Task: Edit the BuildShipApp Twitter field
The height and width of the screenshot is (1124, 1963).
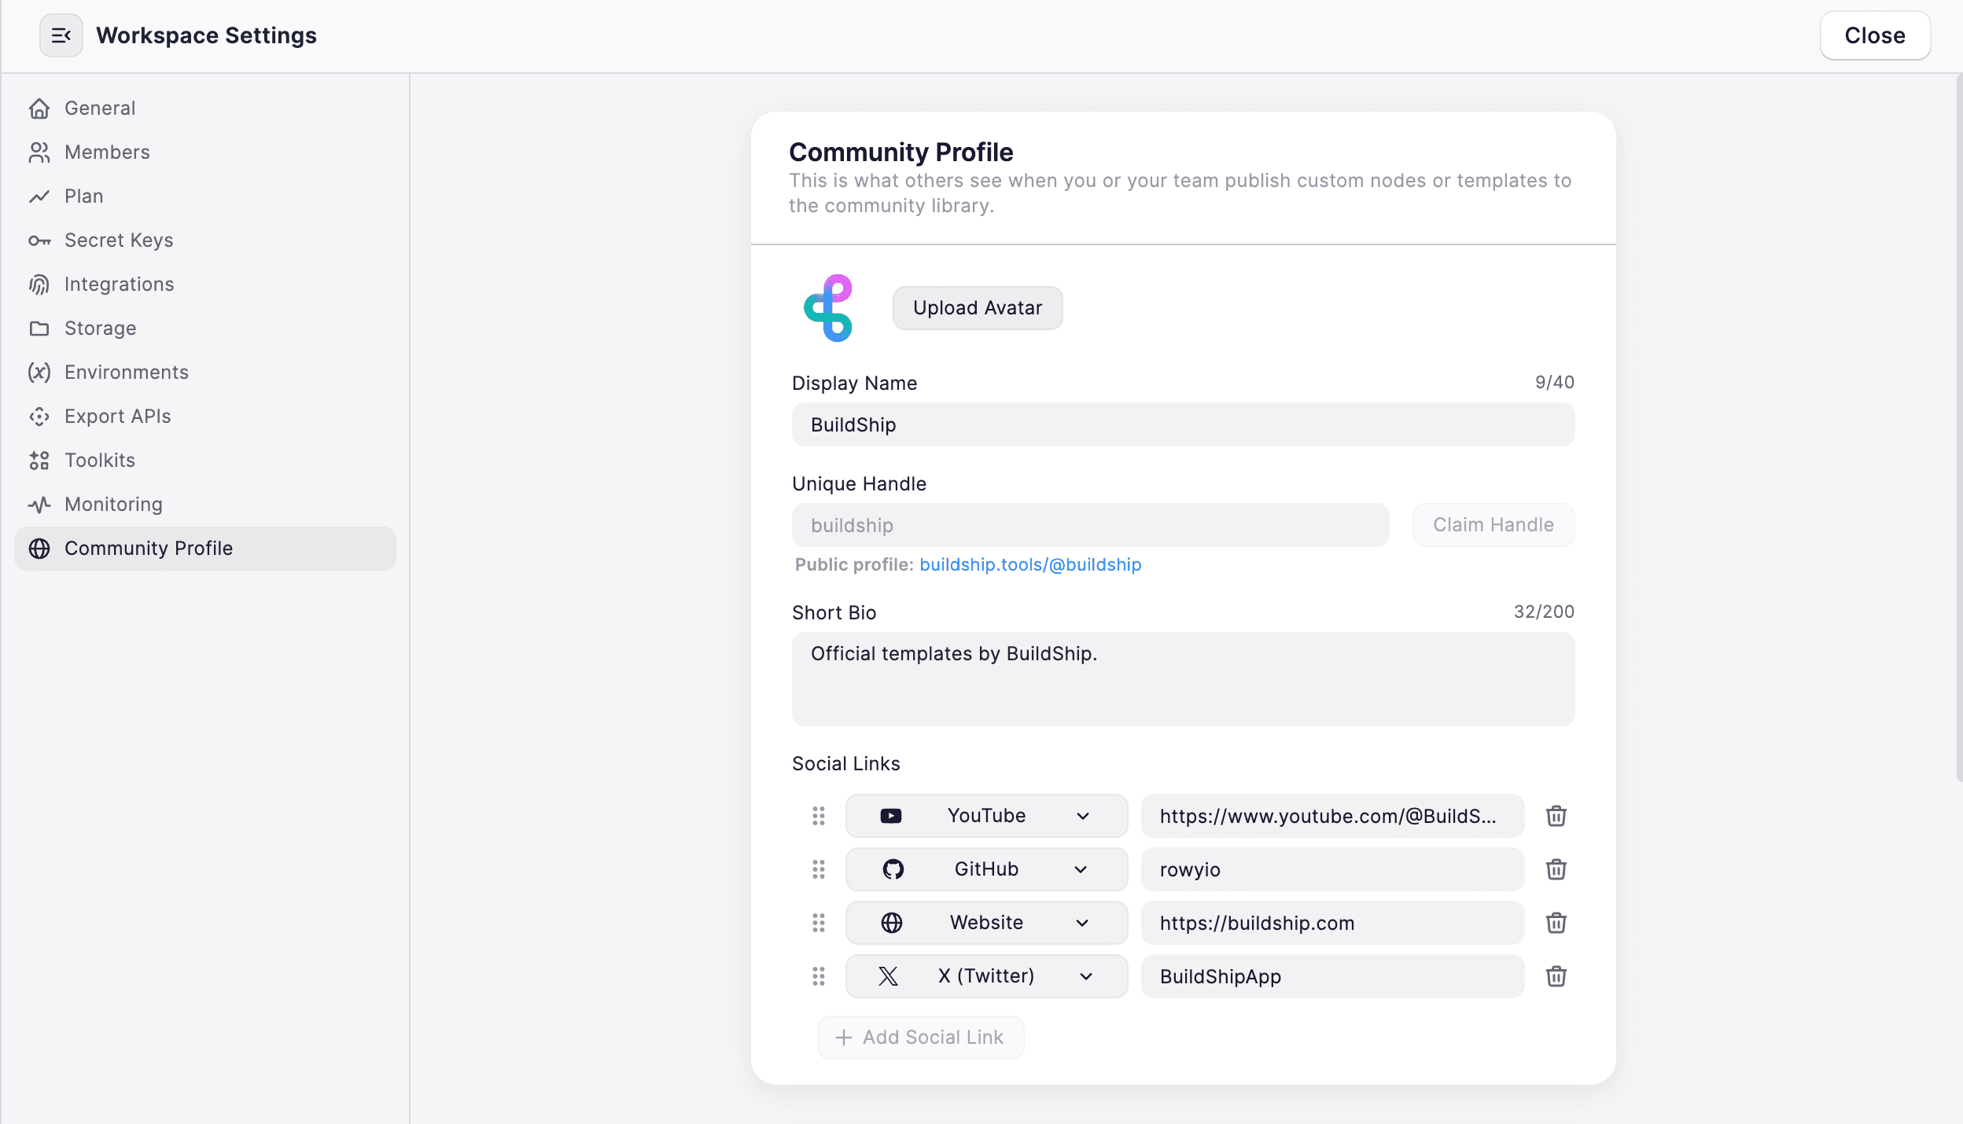Action: point(1332,976)
